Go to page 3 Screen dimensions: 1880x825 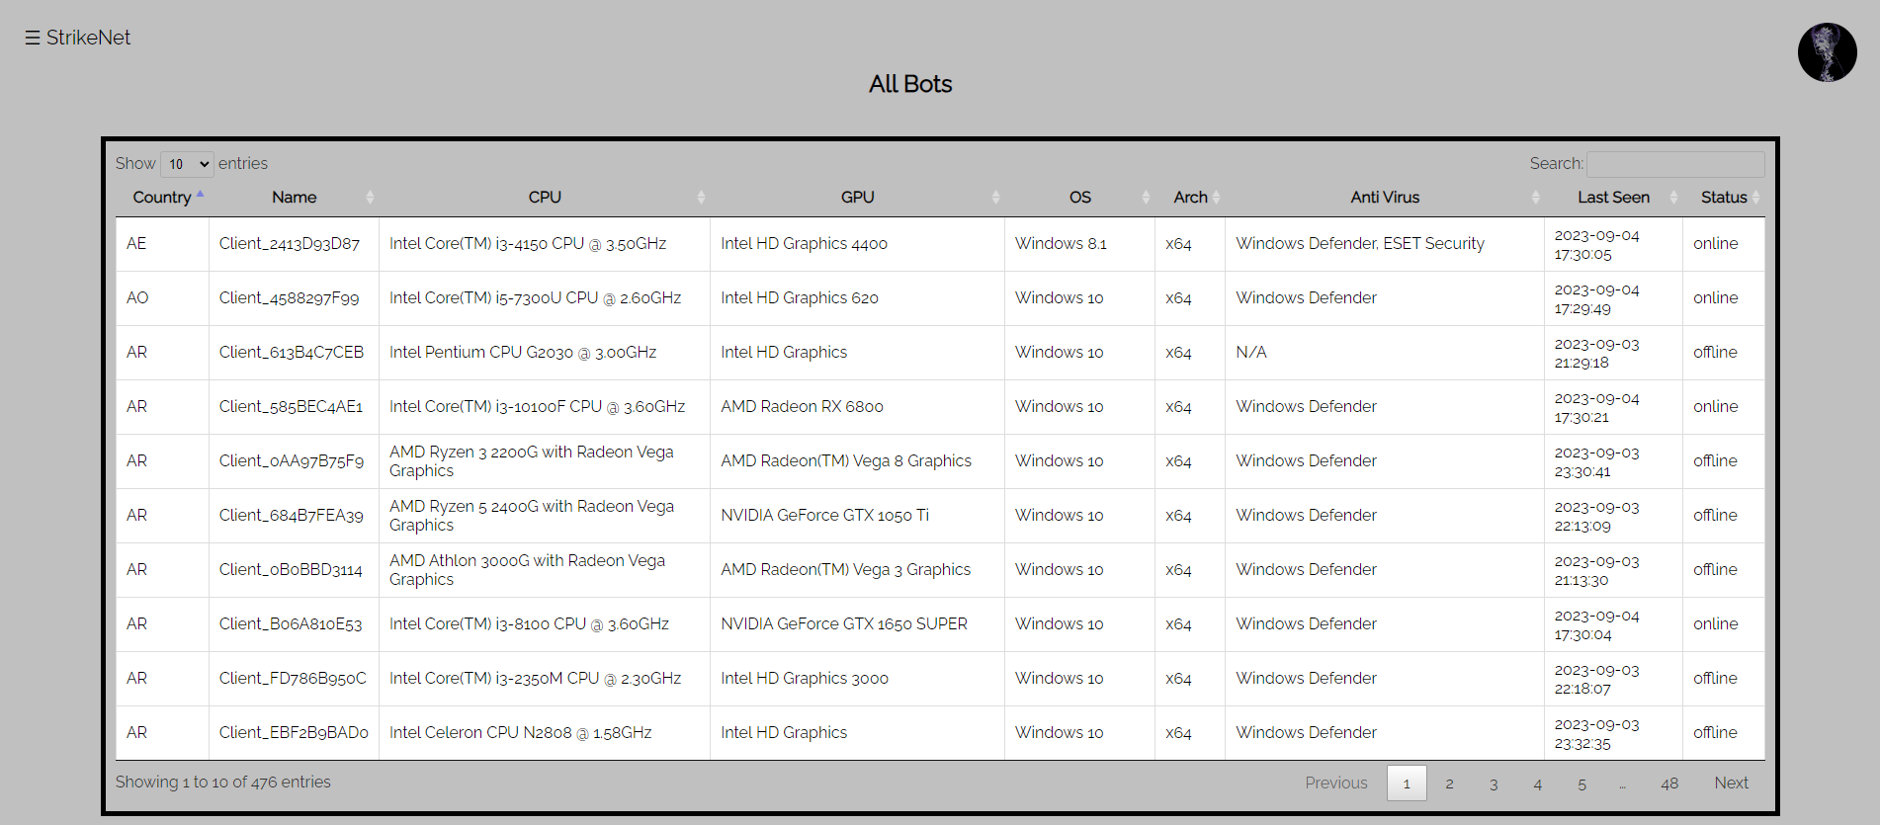(1494, 783)
